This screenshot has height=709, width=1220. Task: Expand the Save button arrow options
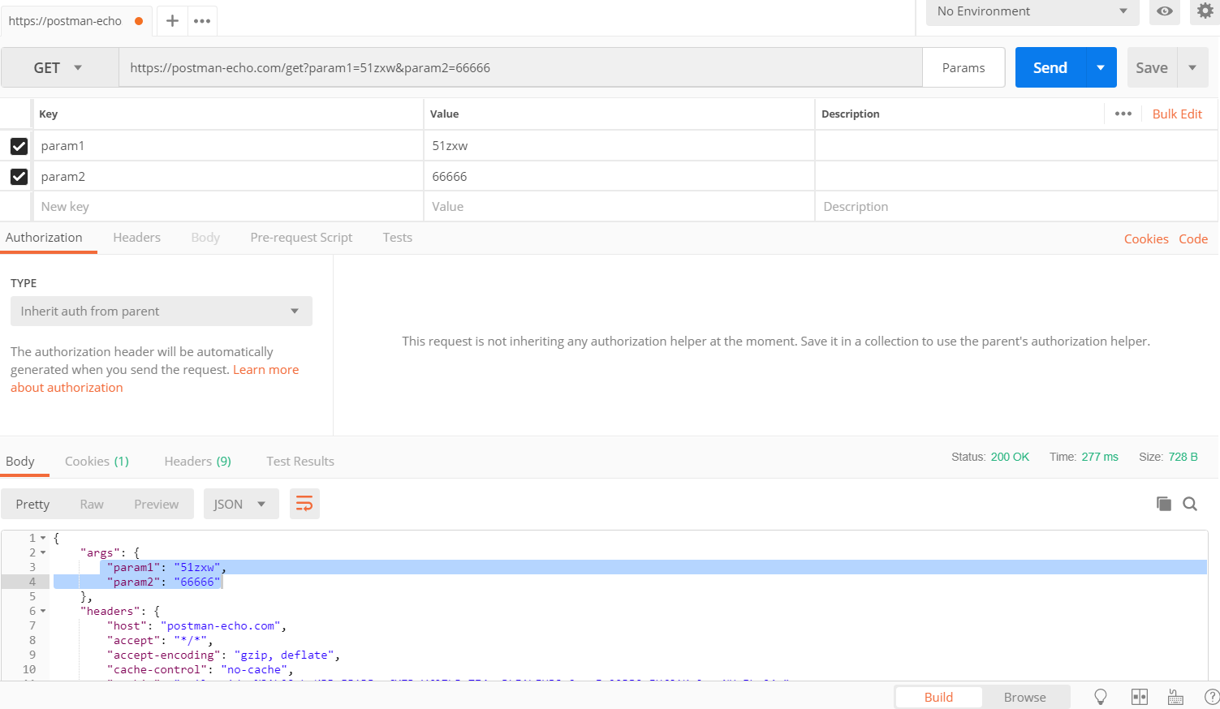(x=1192, y=67)
